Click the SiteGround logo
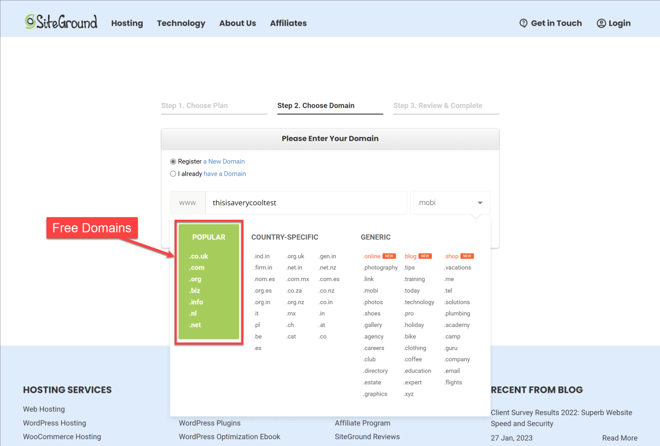 [x=61, y=22]
